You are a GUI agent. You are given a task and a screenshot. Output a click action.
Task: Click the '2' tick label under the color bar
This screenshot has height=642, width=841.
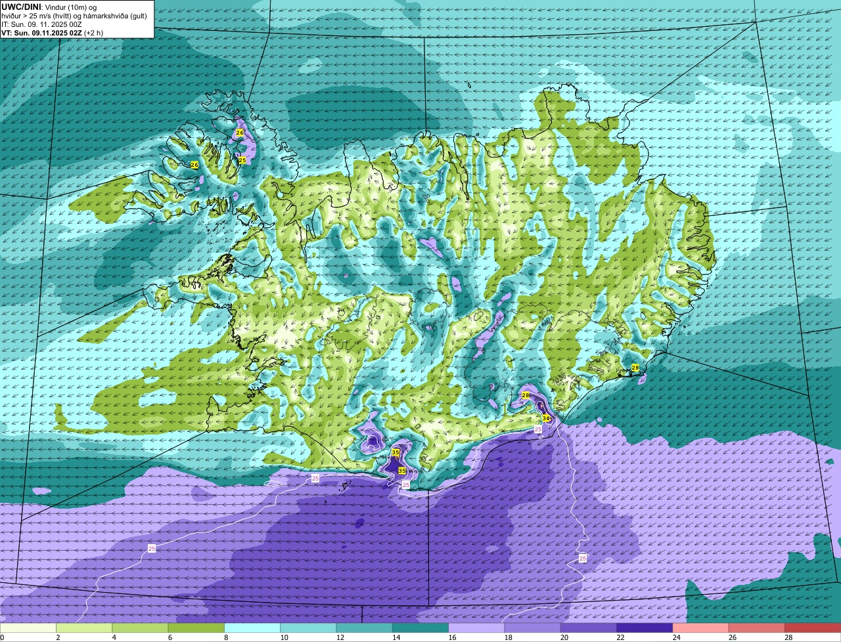(58, 637)
